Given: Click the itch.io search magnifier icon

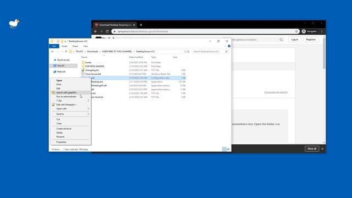Looking at the screenshot, I should click(x=281, y=40).
